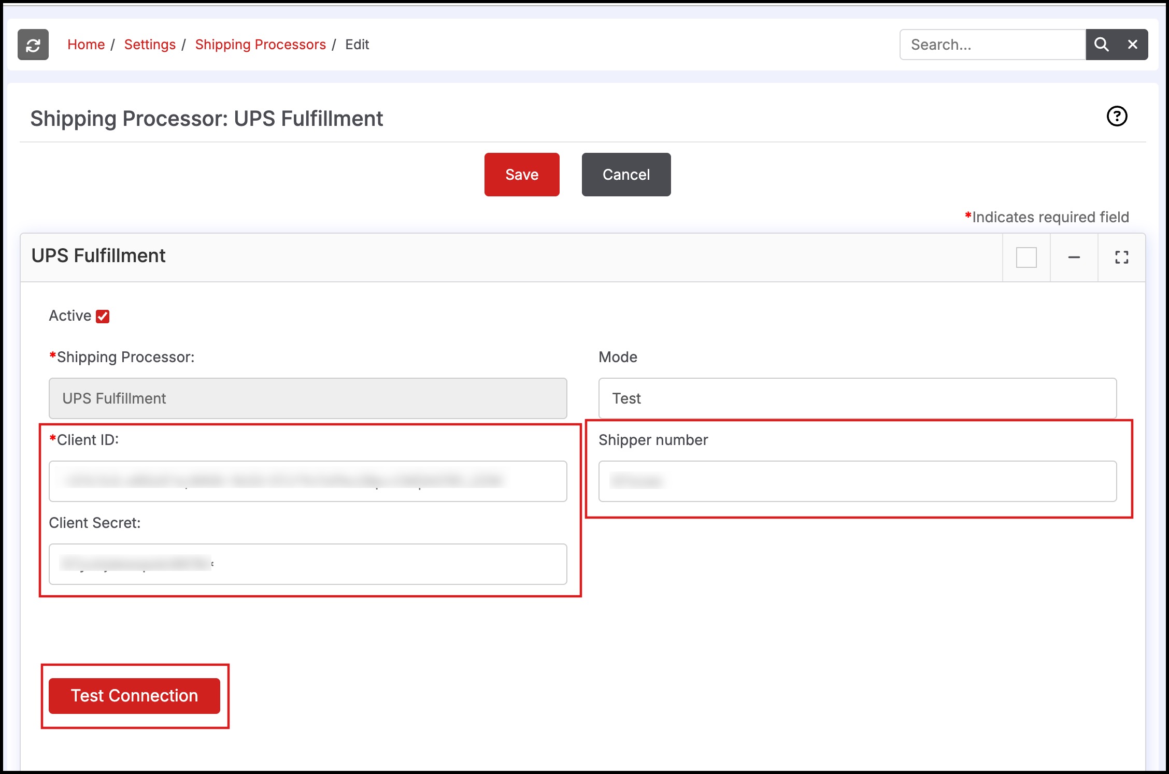Image resolution: width=1169 pixels, height=774 pixels.
Task: Open Shipping Processors breadcrumb link
Action: tap(260, 45)
